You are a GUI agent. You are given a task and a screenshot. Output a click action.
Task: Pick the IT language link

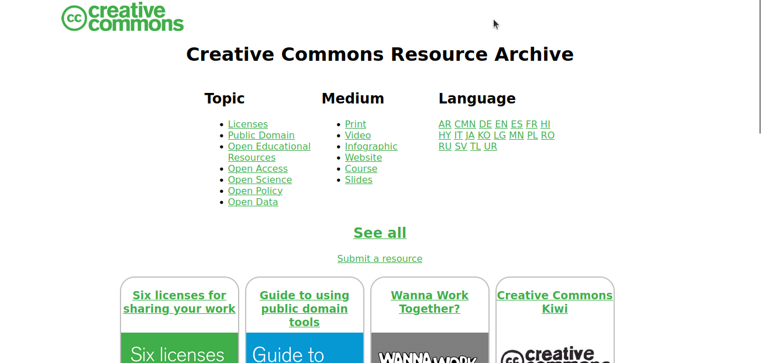pyautogui.click(x=459, y=135)
